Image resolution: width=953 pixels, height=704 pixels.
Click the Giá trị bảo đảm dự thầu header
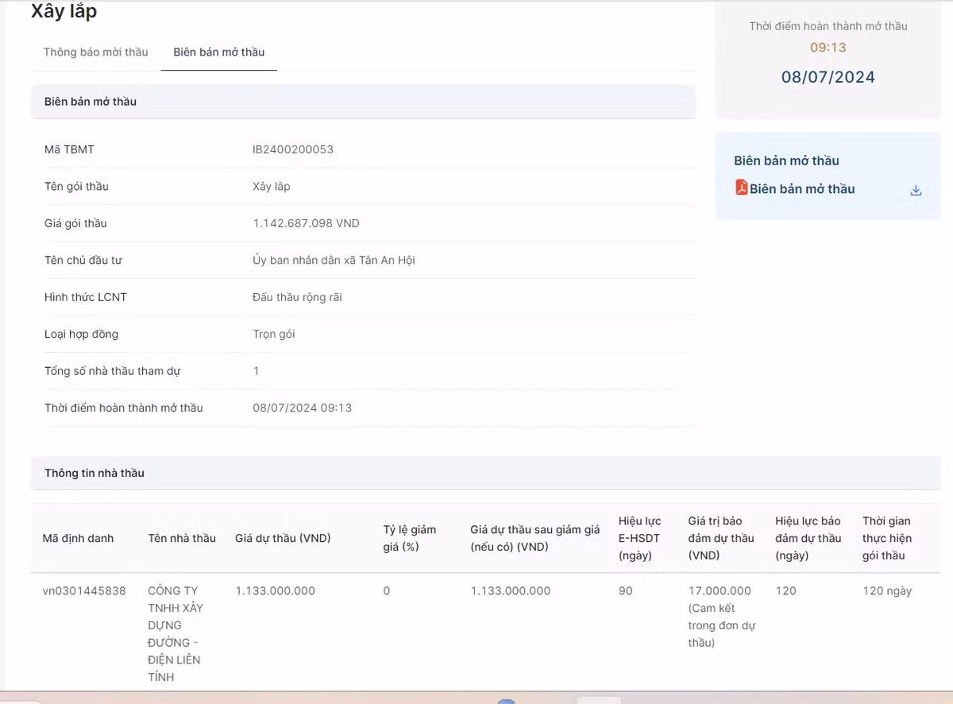pyautogui.click(x=720, y=538)
